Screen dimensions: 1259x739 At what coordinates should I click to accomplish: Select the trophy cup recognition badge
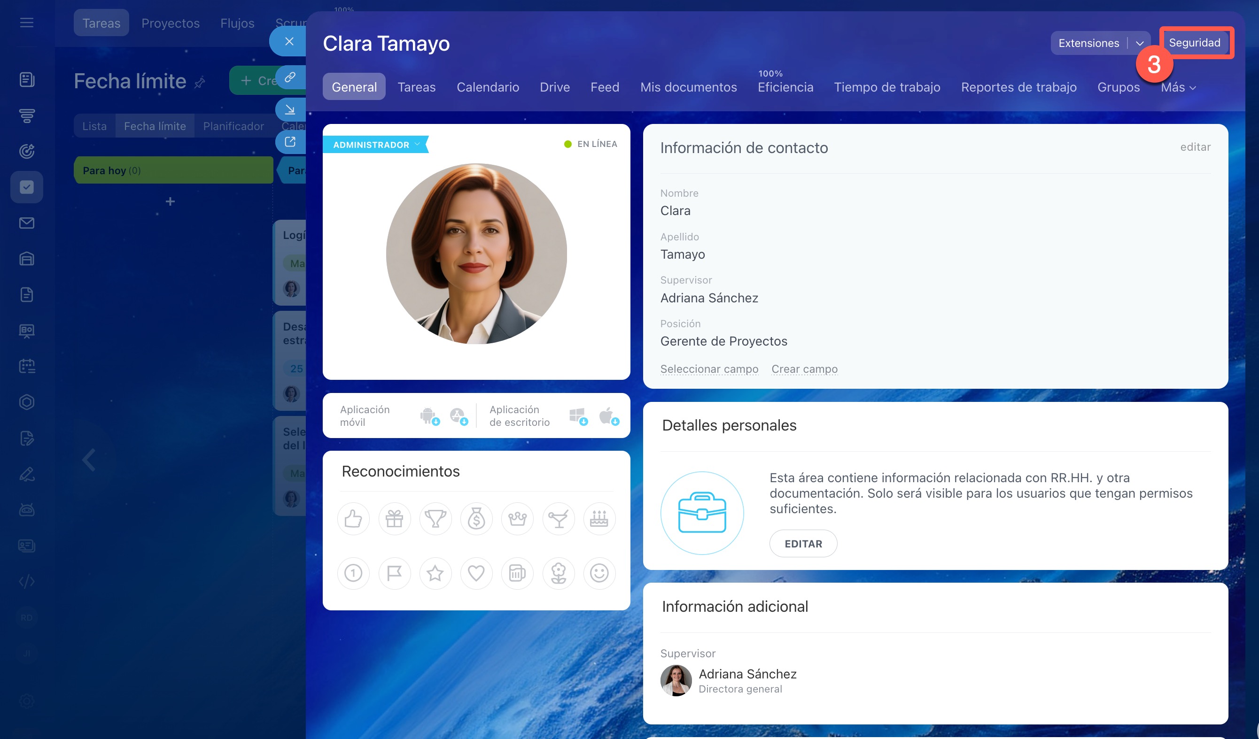click(x=435, y=519)
